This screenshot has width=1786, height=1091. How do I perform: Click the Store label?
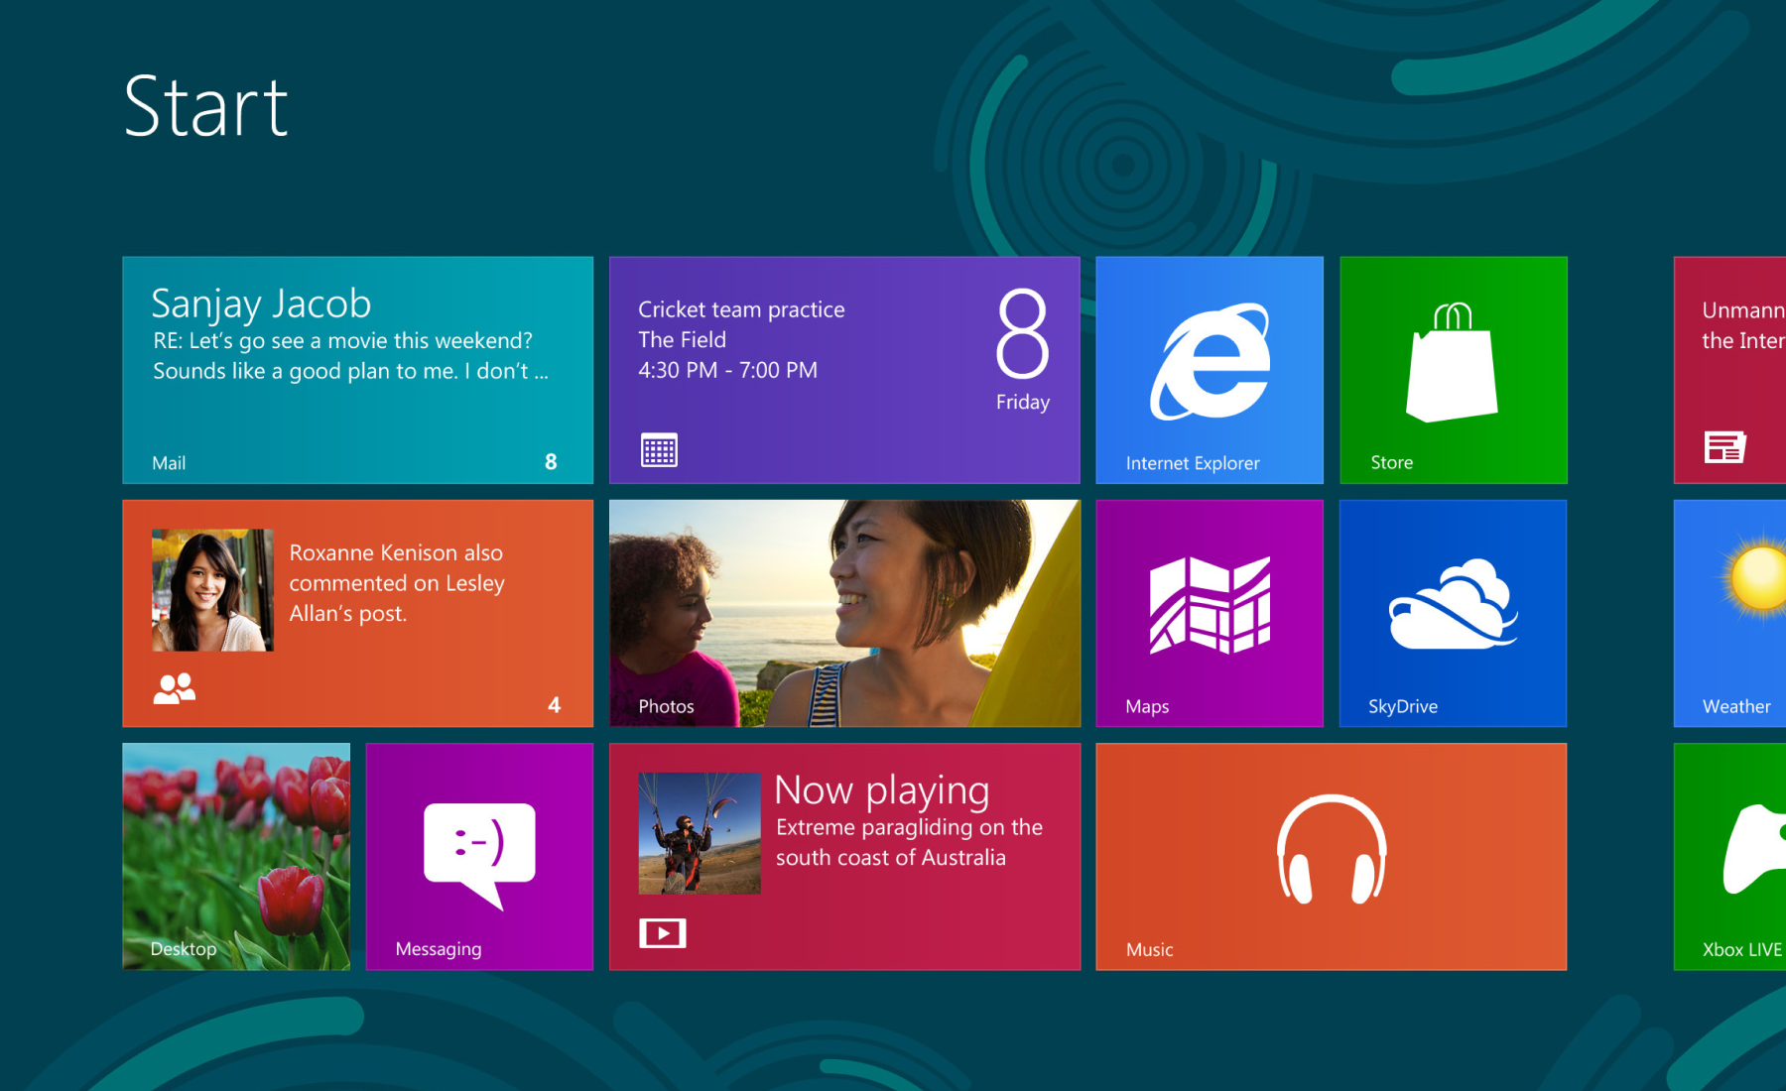1391,462
